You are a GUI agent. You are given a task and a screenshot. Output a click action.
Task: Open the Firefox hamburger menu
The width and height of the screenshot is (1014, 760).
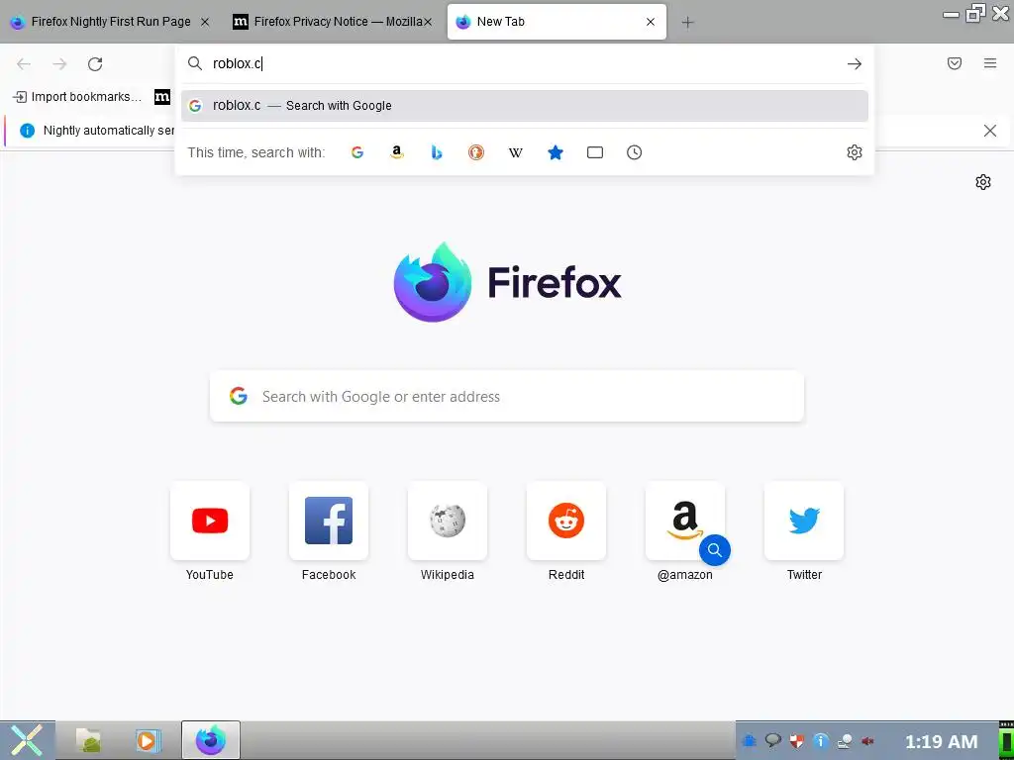point(990,63)
